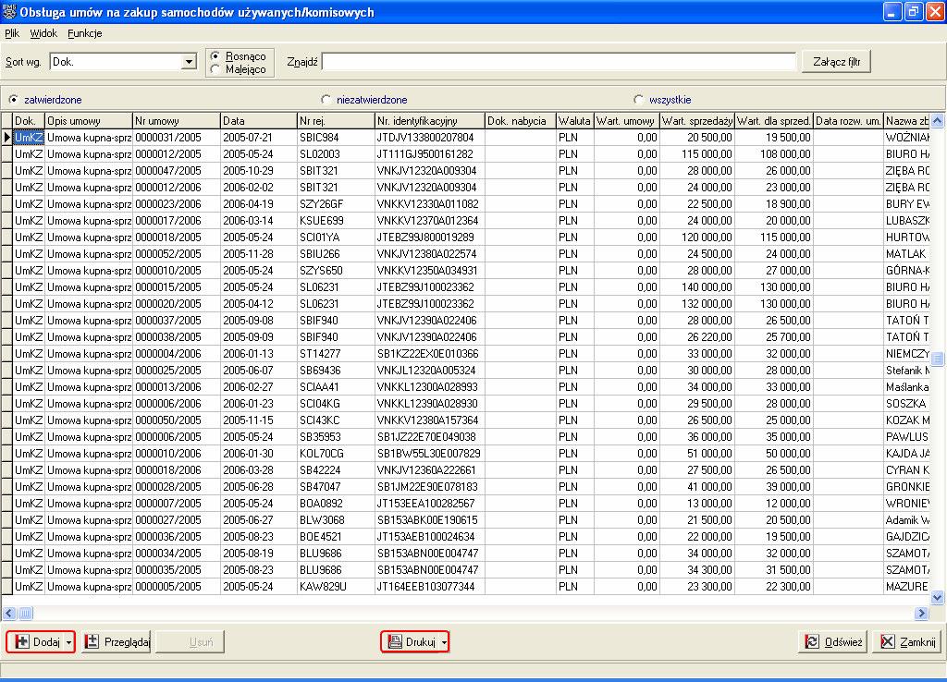
Task: Click the Załącz filtr button
Action: click(x=836, y=62)
